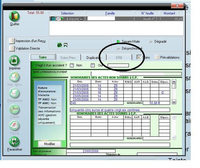Select the Sesam-Vitale mode option

click(118, 42)
